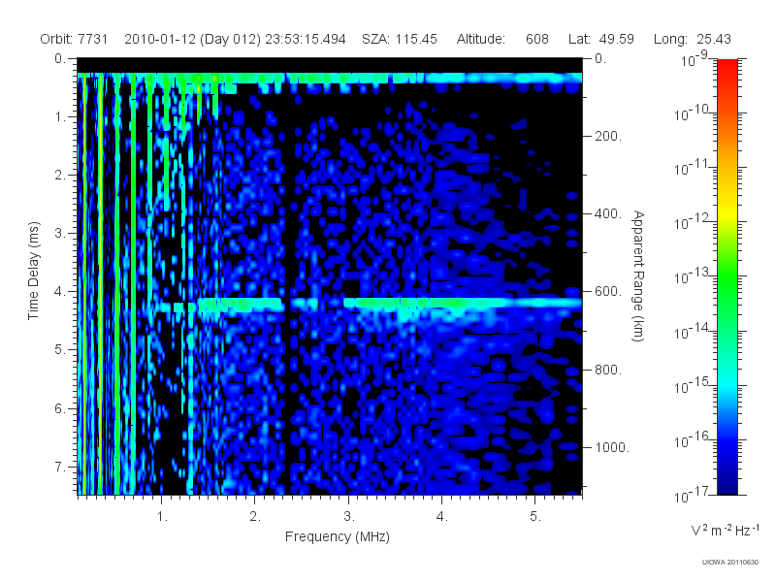Image resolution: width=776 pixels, height=582 pixels.
Task: Click the color bar label 10^-17
Action: 692,495
